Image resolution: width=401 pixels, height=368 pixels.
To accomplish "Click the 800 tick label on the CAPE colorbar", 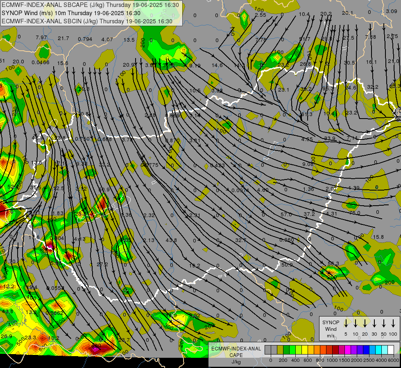I will pos(320,360).
